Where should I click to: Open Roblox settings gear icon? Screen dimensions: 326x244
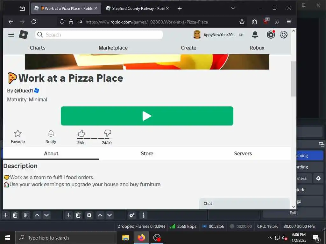[284, 35]
